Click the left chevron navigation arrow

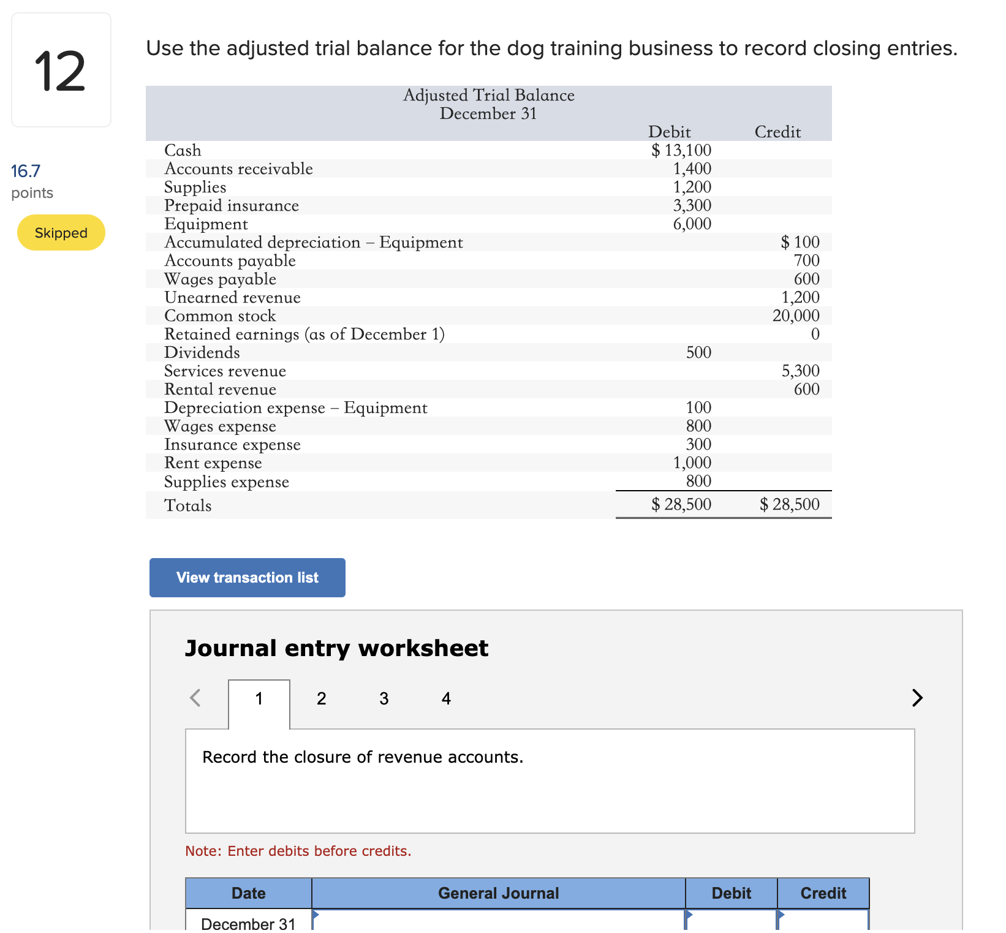pos(195,698)
